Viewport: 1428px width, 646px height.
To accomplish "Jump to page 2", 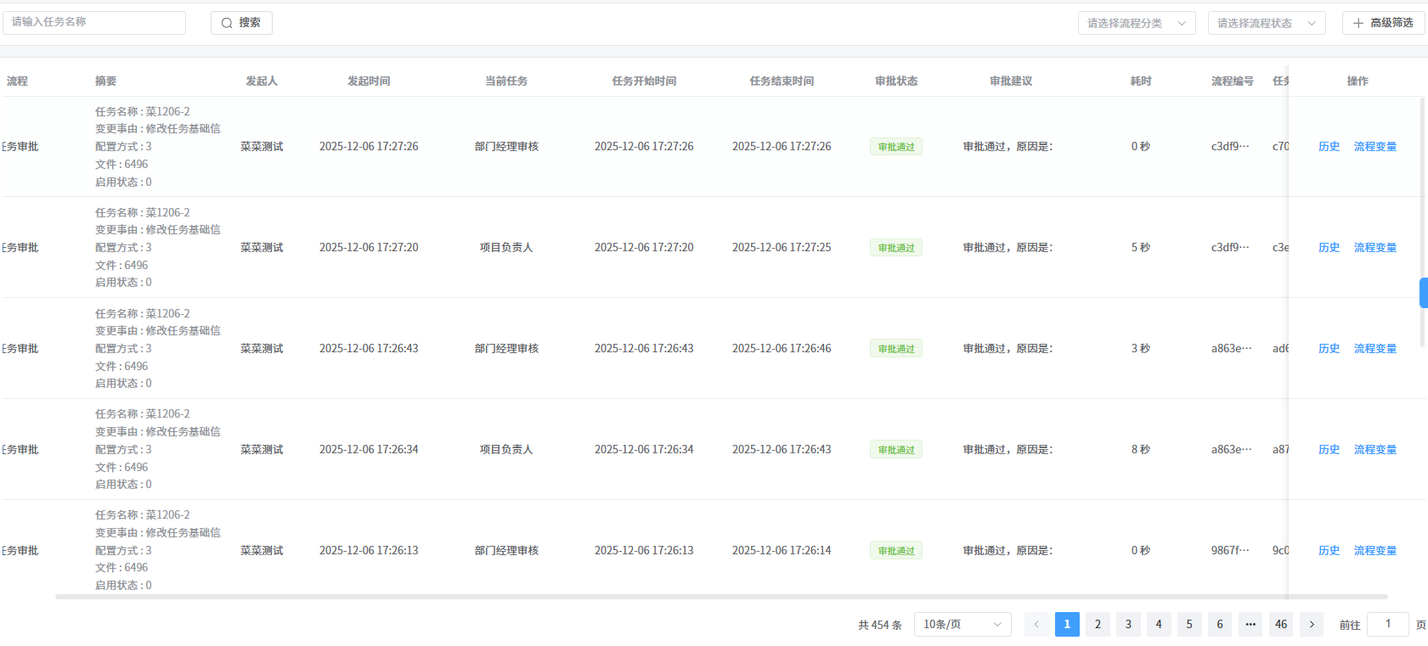I will click(1098, 625).
